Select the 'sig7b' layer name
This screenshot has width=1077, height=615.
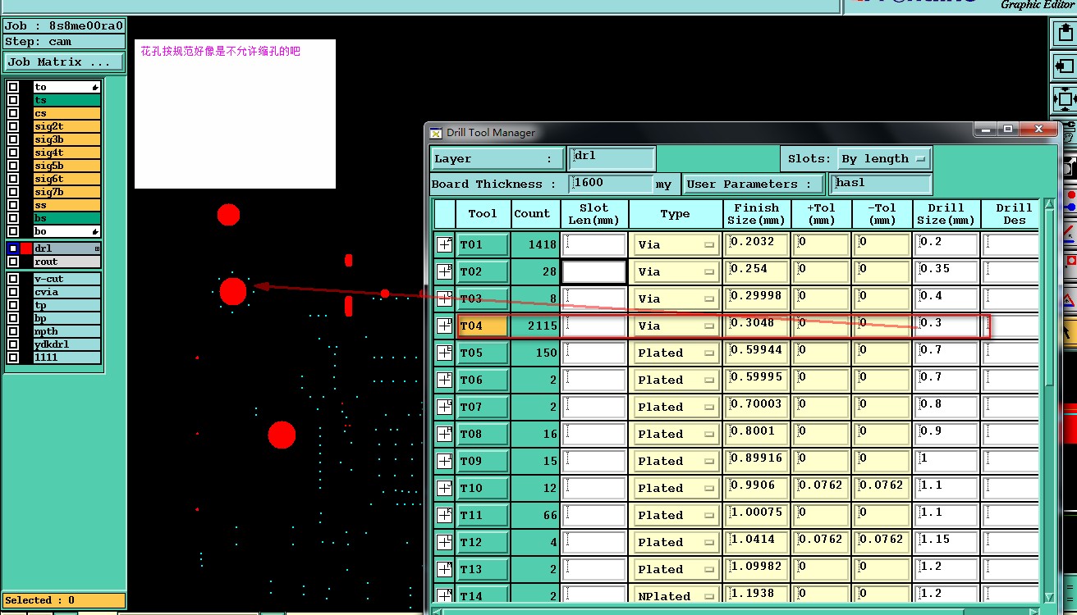point(66,192)
